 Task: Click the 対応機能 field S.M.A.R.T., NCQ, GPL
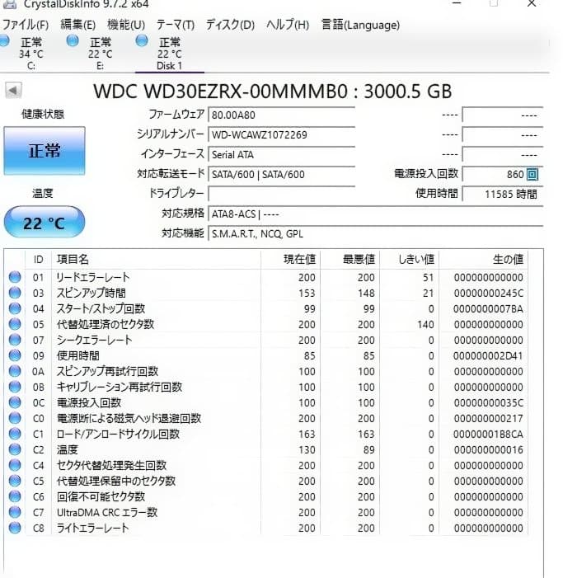[x=375, y=233]
